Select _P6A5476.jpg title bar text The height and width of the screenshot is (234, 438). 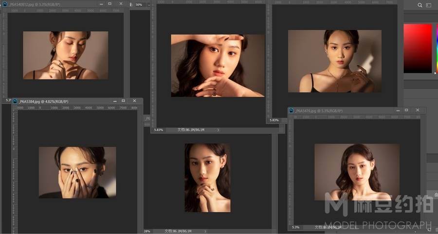point(319,111)
